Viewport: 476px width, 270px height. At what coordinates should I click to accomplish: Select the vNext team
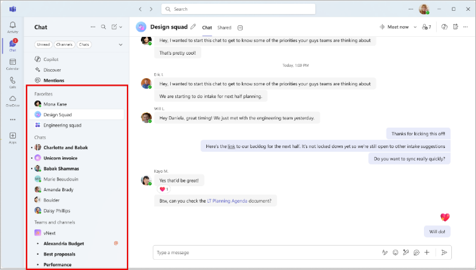tap(77, 233)
